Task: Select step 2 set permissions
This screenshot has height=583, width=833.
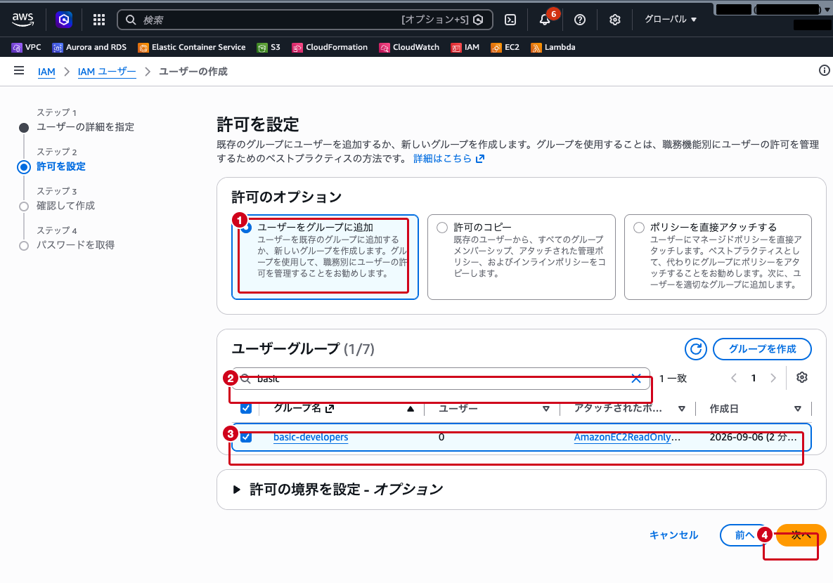Action: click(x=60, y=166)
